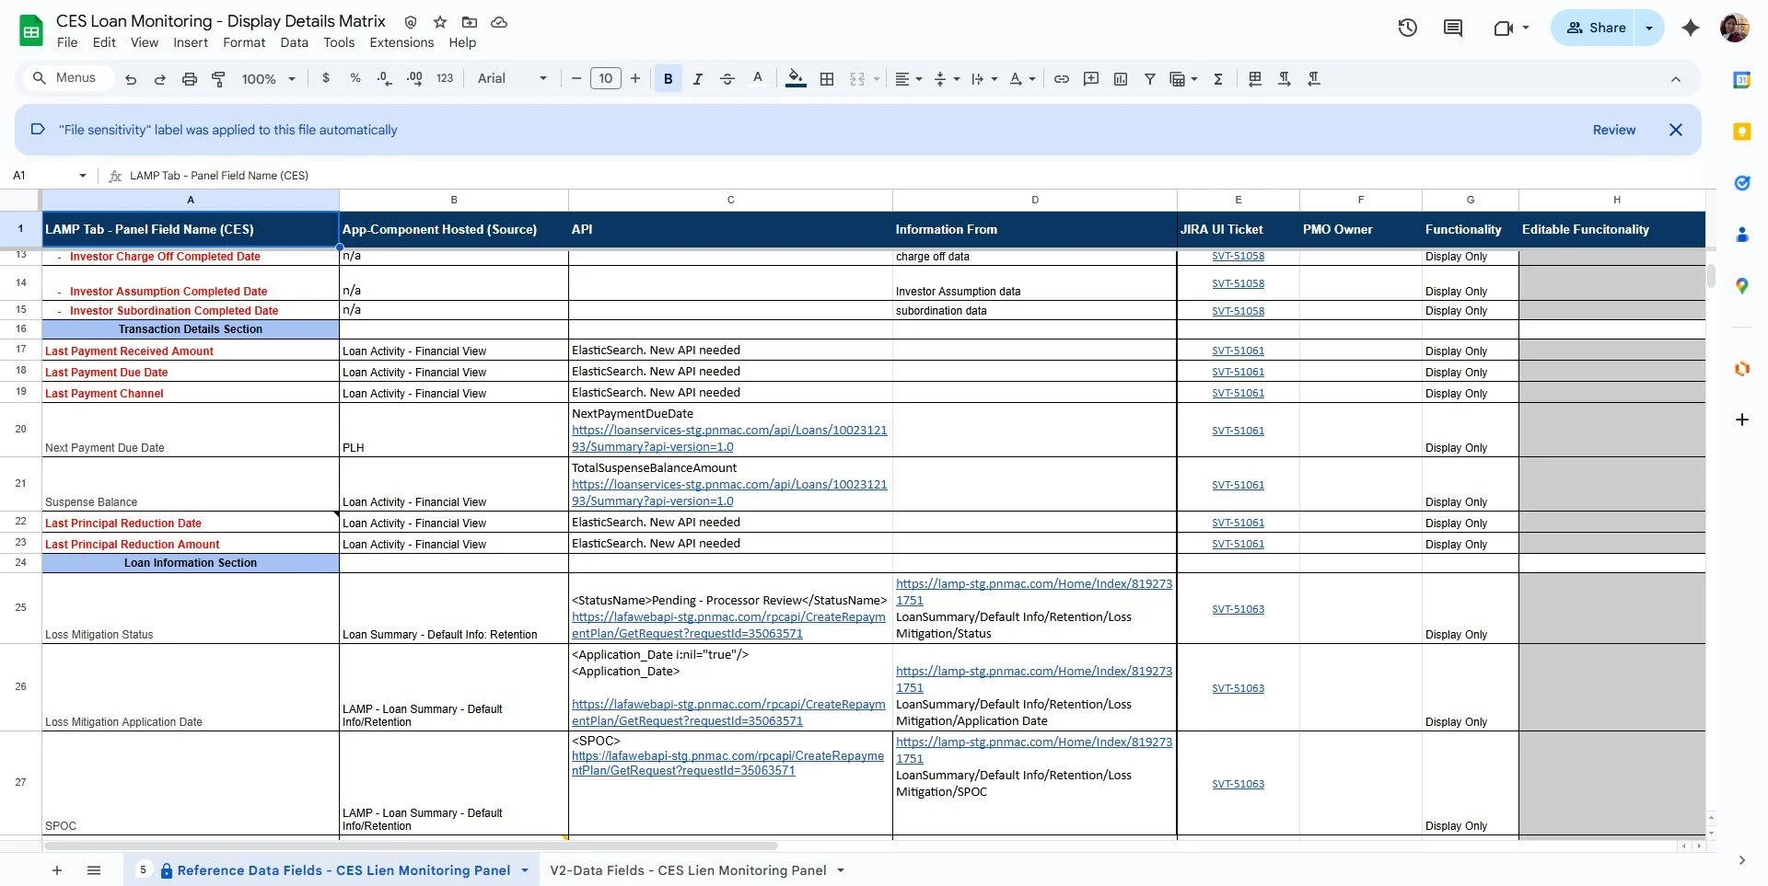Click the Name box showing A1
The width and height of the screenshot is (1768, 886).
tap(43, 176)
